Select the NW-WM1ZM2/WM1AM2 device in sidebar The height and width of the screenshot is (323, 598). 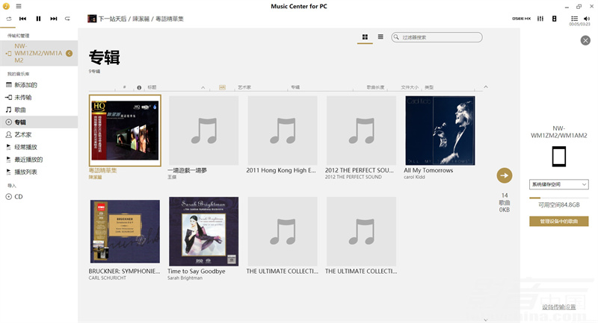(x=38, y=53)
